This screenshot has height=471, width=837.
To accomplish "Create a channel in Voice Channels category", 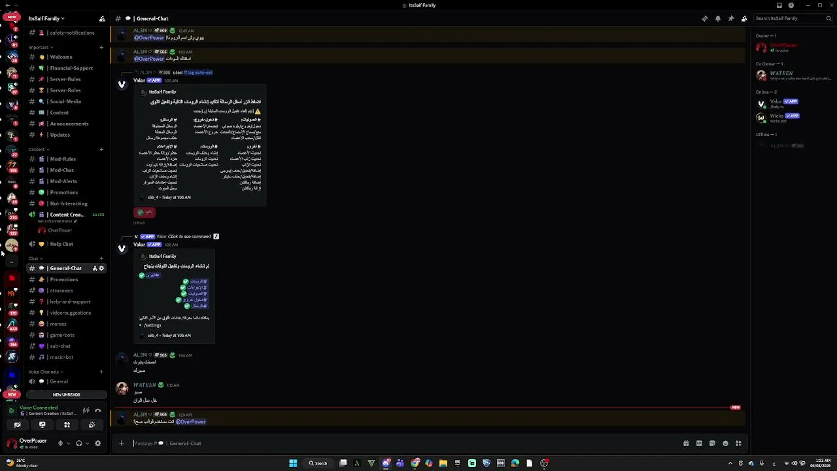I will [x=101, y=372].
